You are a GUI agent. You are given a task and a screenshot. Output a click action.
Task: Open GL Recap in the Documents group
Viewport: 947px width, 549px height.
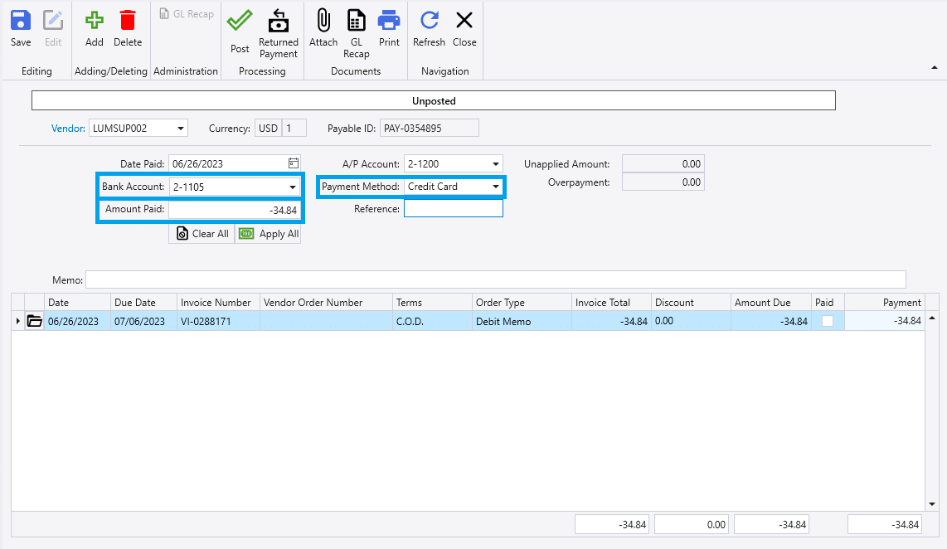click(356, 21)
